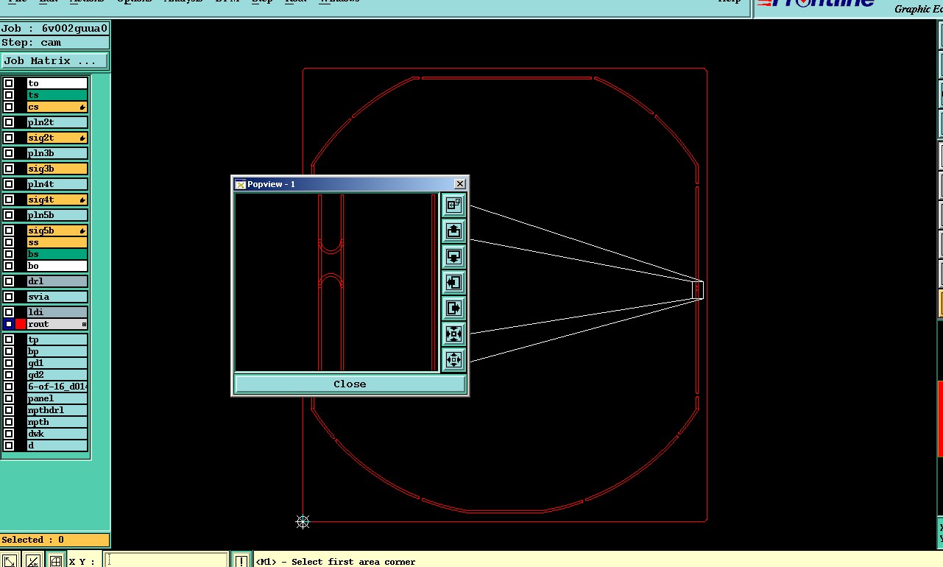Toggle the checkbox for layer ldi
This screenshot has width=943, height=567.
pyautogui.click(x=9, y=312)
